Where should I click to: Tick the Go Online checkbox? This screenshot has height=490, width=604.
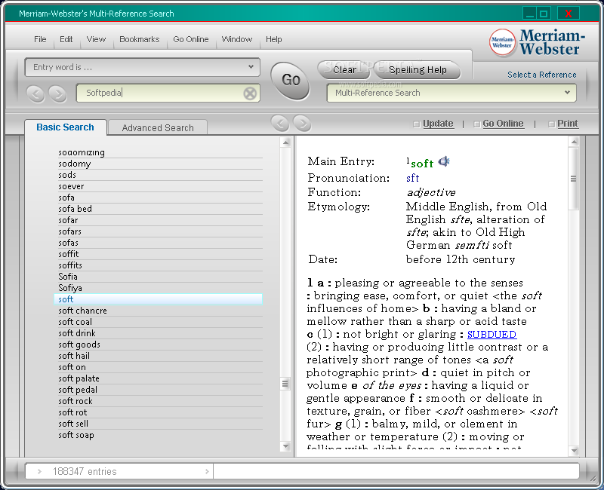coord(476,124)
